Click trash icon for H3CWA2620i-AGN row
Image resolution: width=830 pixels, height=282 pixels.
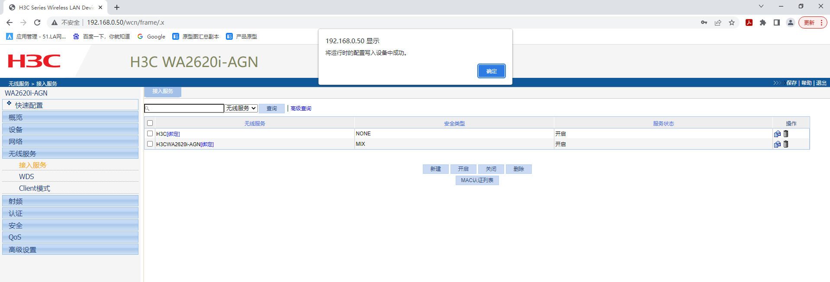(786, 144)
